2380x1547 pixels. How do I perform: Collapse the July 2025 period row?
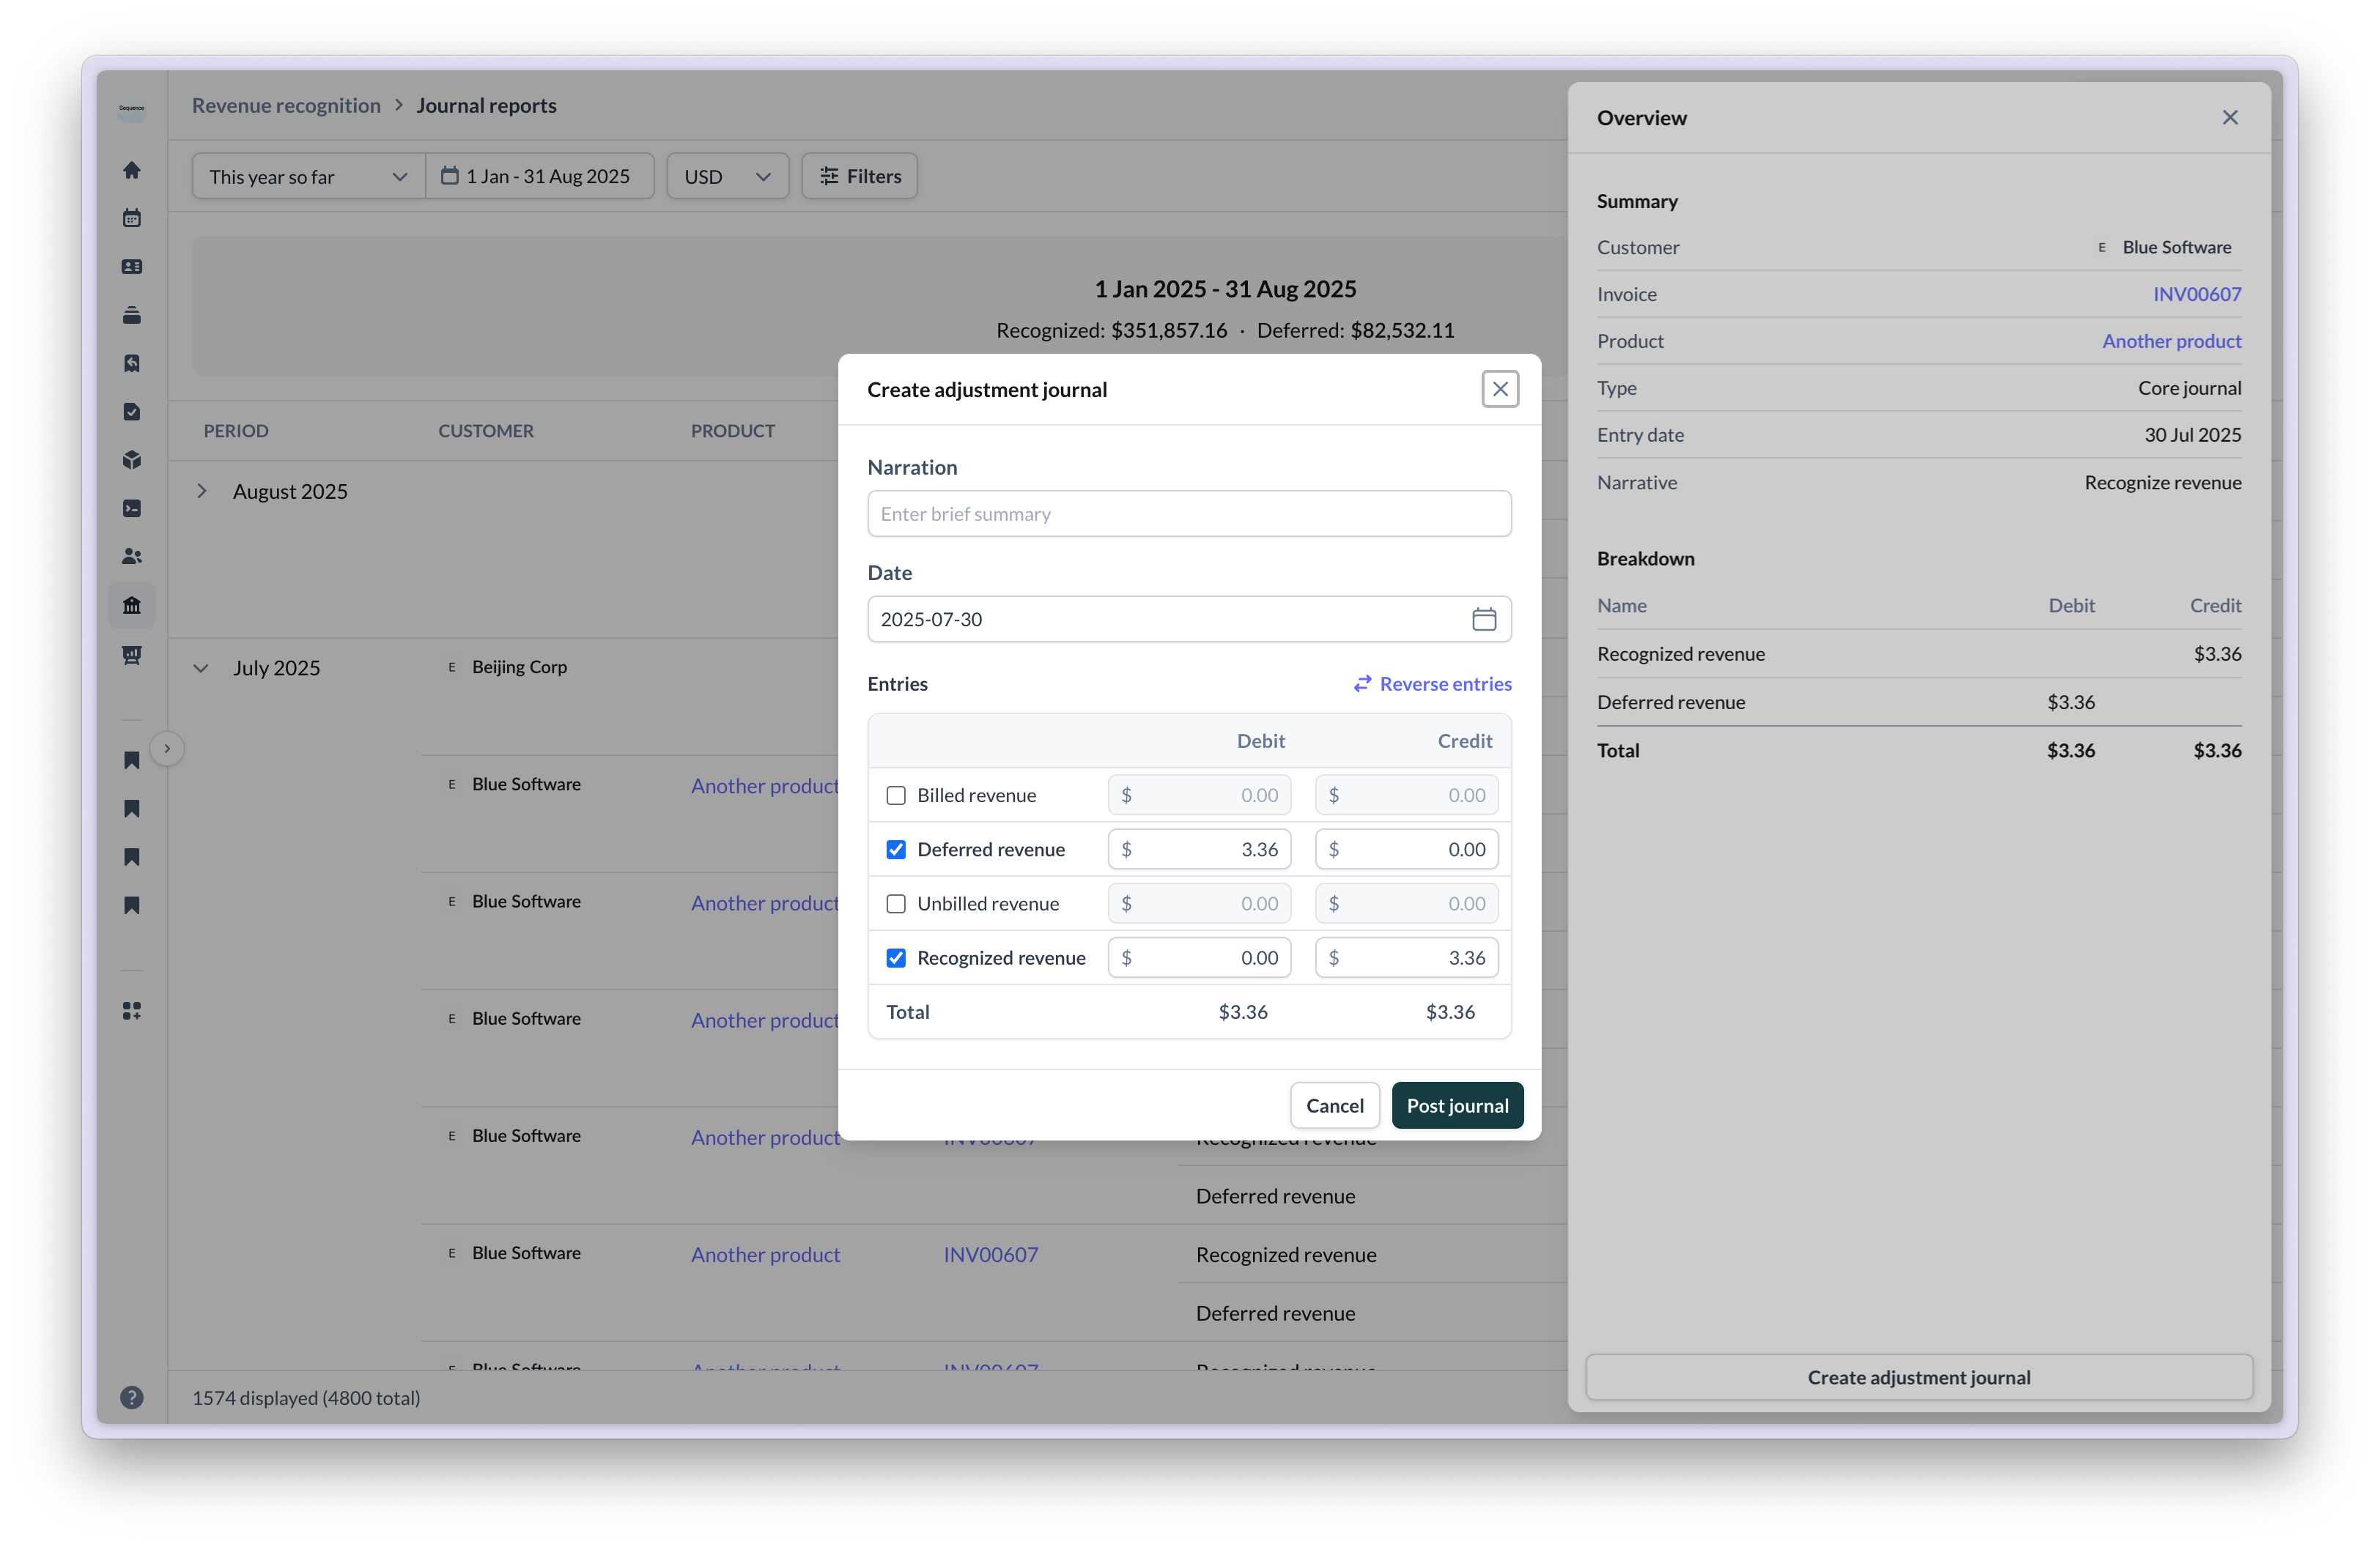(201, 667)
